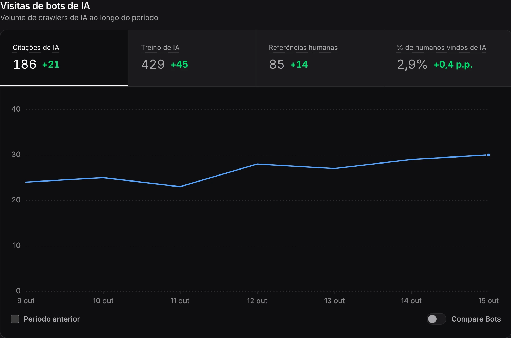Click the 11 out axis label

coord(180,301)
